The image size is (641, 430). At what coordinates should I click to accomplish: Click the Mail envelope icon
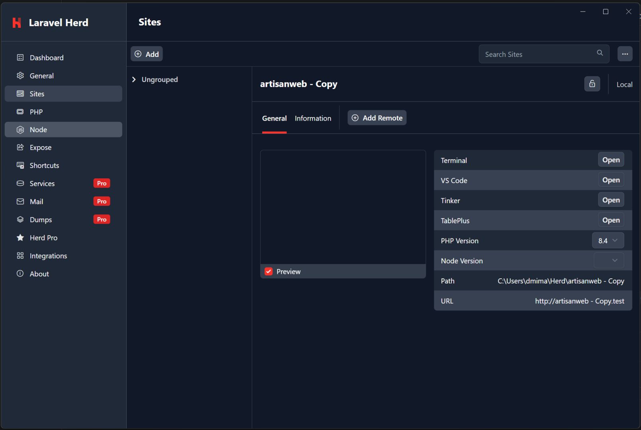[x=20, y=201]
